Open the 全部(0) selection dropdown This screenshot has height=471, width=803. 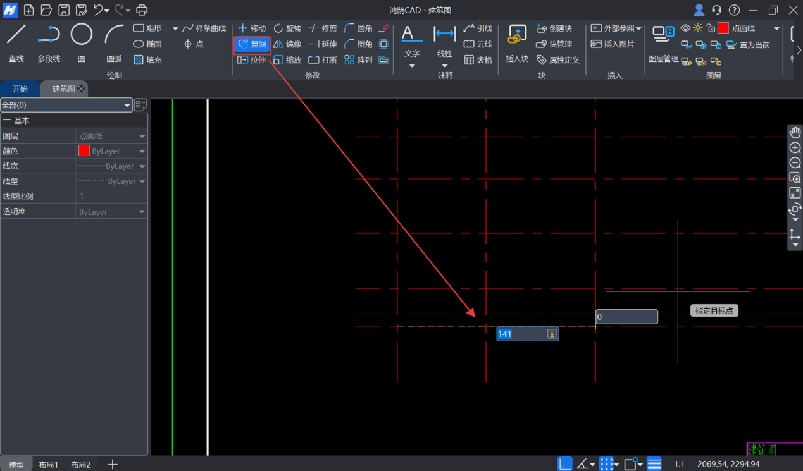click(x=66, y=105)
